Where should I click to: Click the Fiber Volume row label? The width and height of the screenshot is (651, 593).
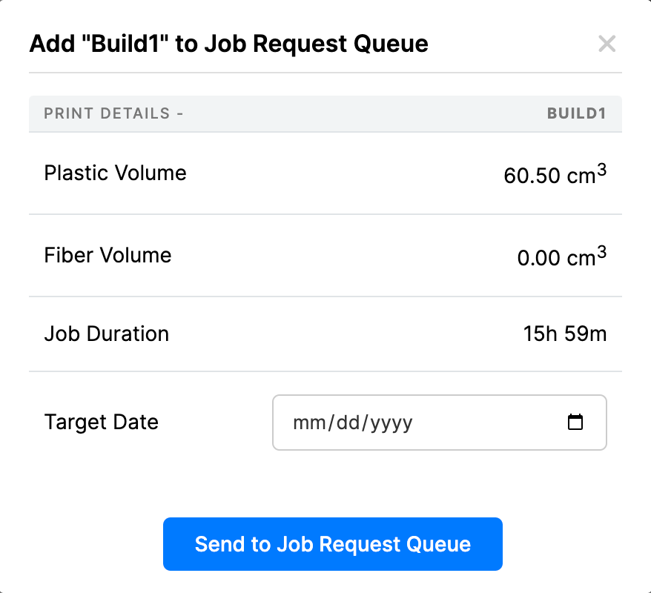tap(108, 255)
